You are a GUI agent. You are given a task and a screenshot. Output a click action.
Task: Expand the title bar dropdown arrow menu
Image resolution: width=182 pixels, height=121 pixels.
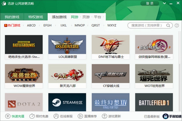pyautogui.click(x=164, y=3)
